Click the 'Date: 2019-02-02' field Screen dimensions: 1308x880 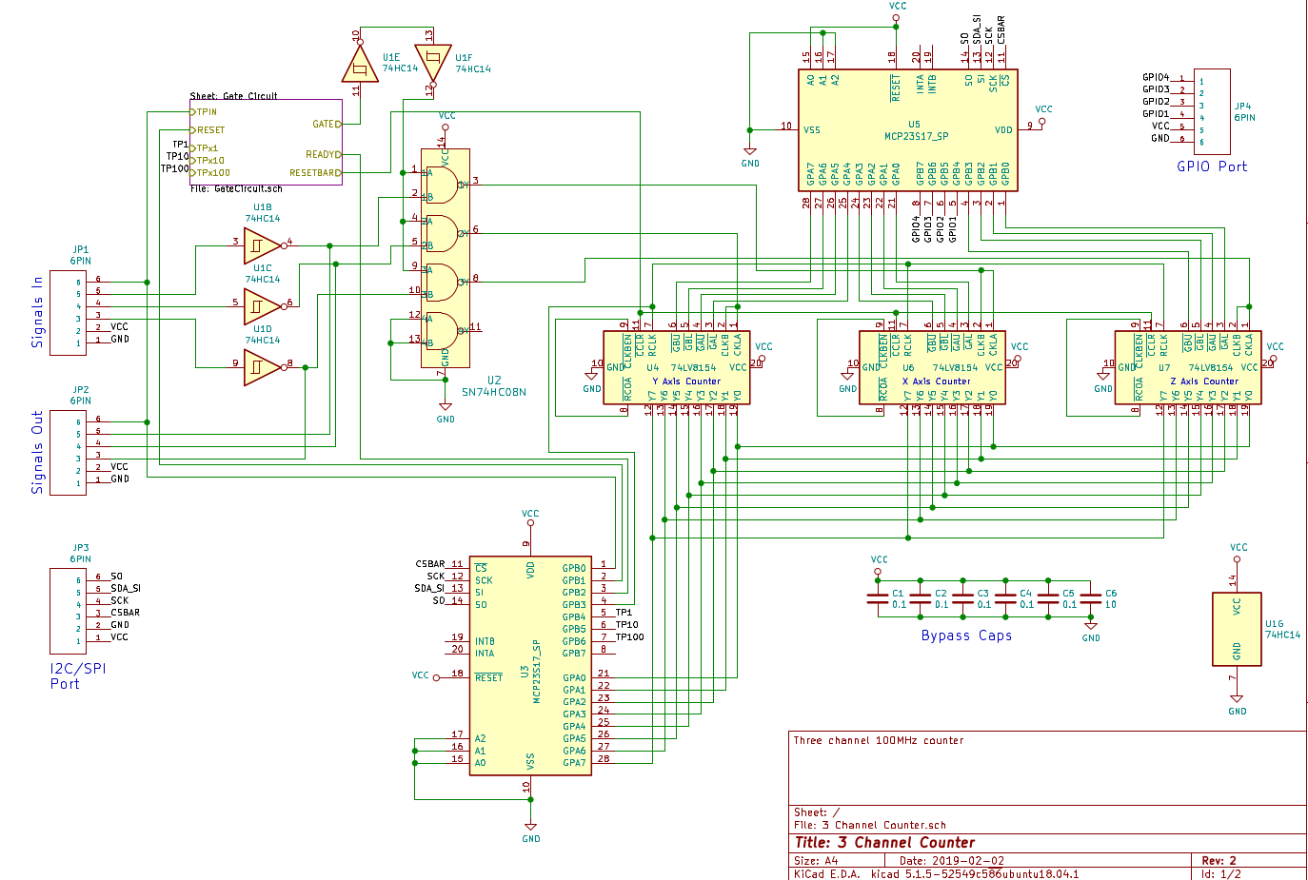click(x=952, y=861)
